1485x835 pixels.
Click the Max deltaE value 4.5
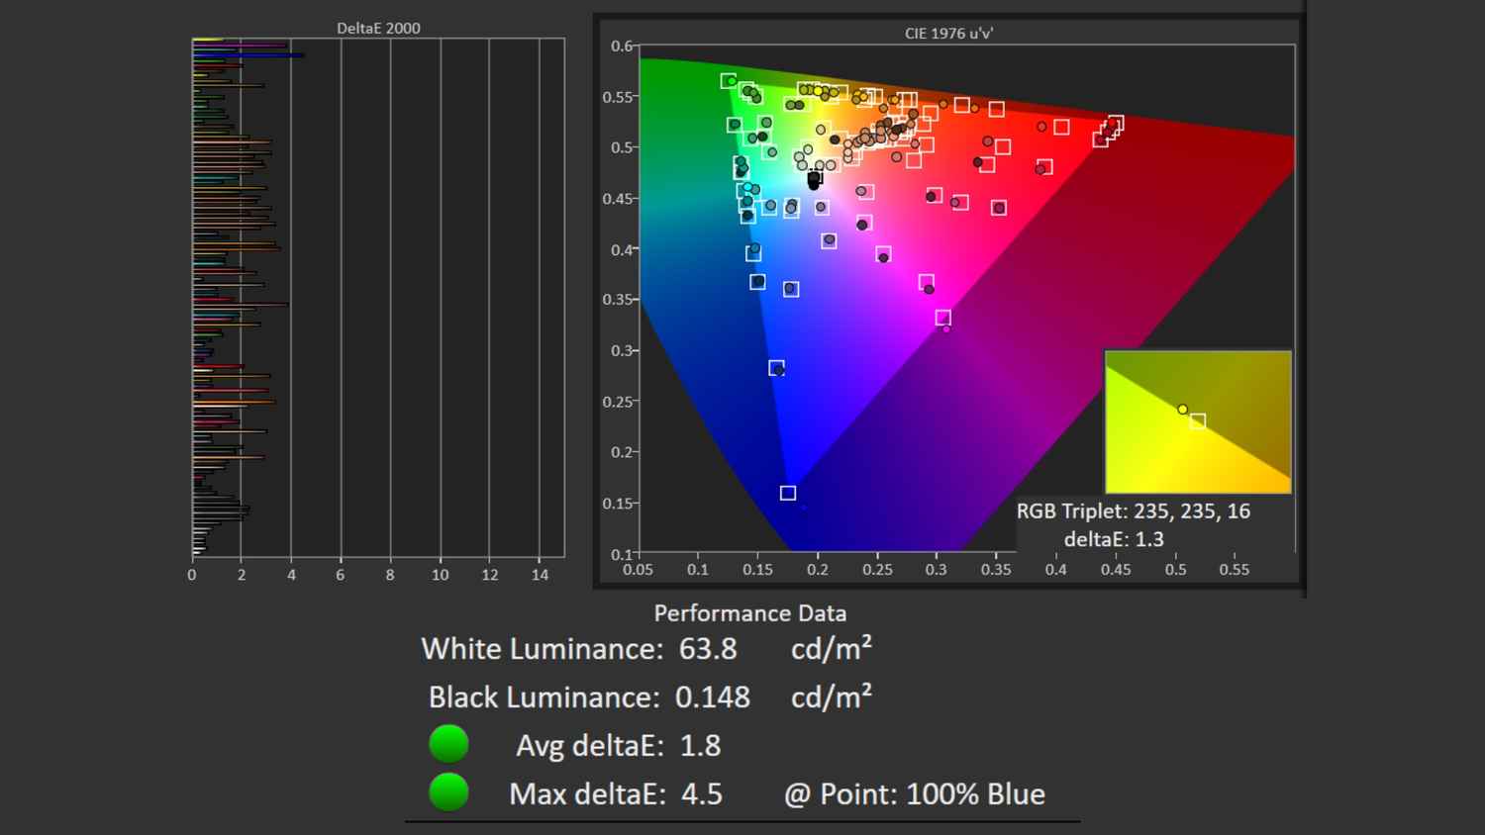click(x=701, y=793)
